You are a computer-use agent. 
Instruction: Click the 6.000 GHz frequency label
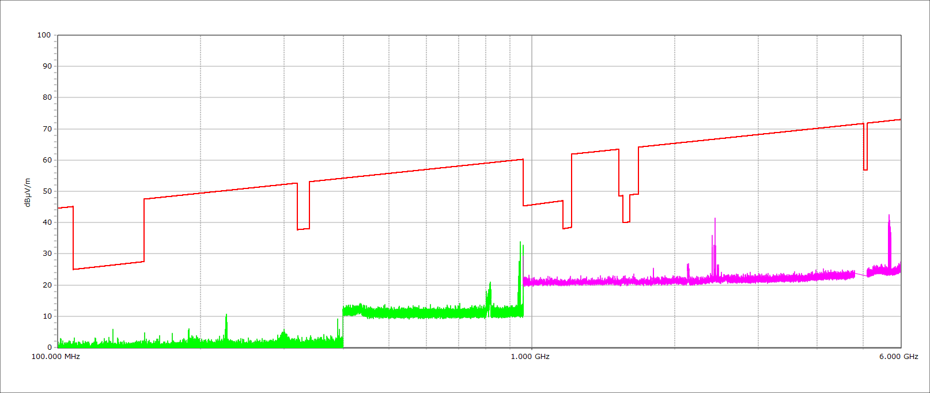click(898, 357)
